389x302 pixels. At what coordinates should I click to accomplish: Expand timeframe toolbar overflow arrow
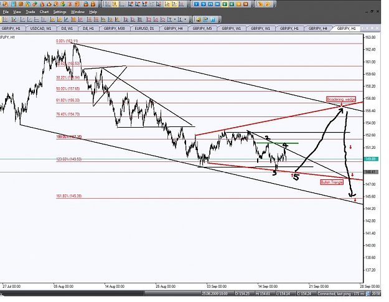(x=252, y=6)
